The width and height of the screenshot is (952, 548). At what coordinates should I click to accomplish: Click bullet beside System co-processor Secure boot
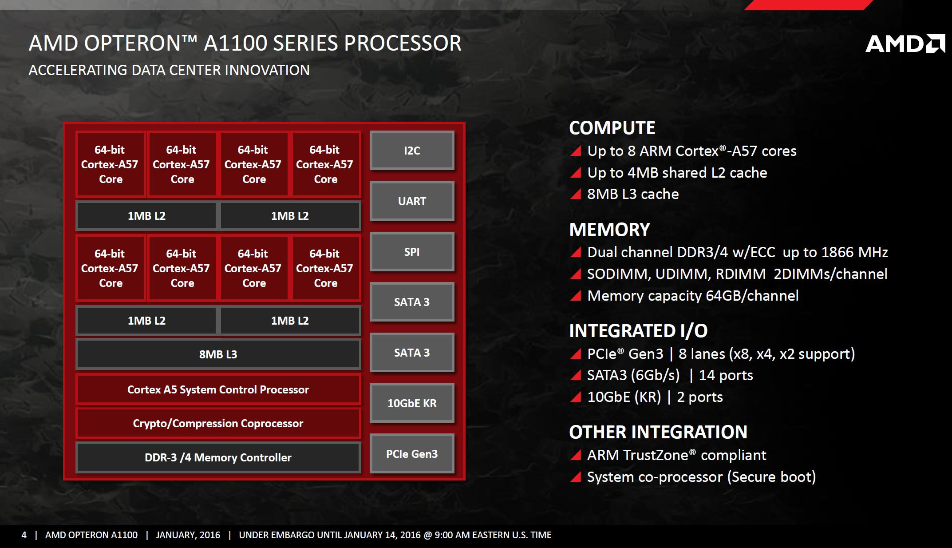[x=576, y=477]
